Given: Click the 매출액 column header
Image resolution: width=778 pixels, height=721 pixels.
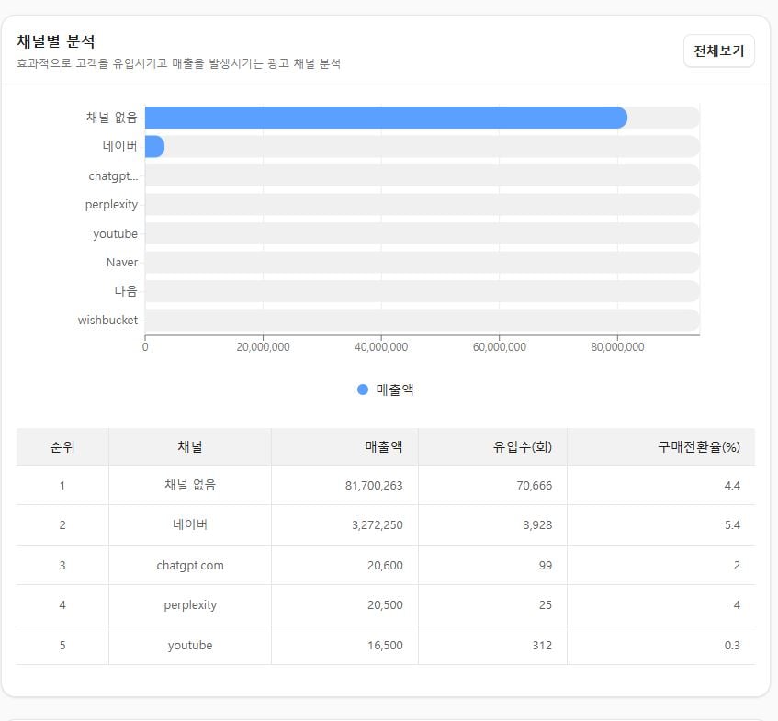Looking at the screenshot, I should (x=344, y=446).
